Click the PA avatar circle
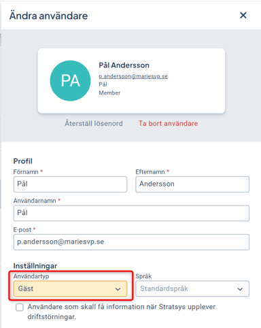The height and width of the screenshot is (328, 261). 70,80
